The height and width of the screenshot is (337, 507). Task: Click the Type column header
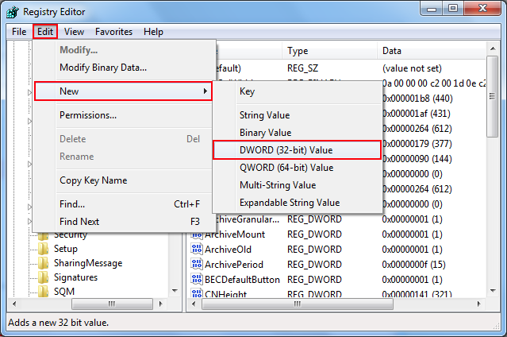pos(330,51)
